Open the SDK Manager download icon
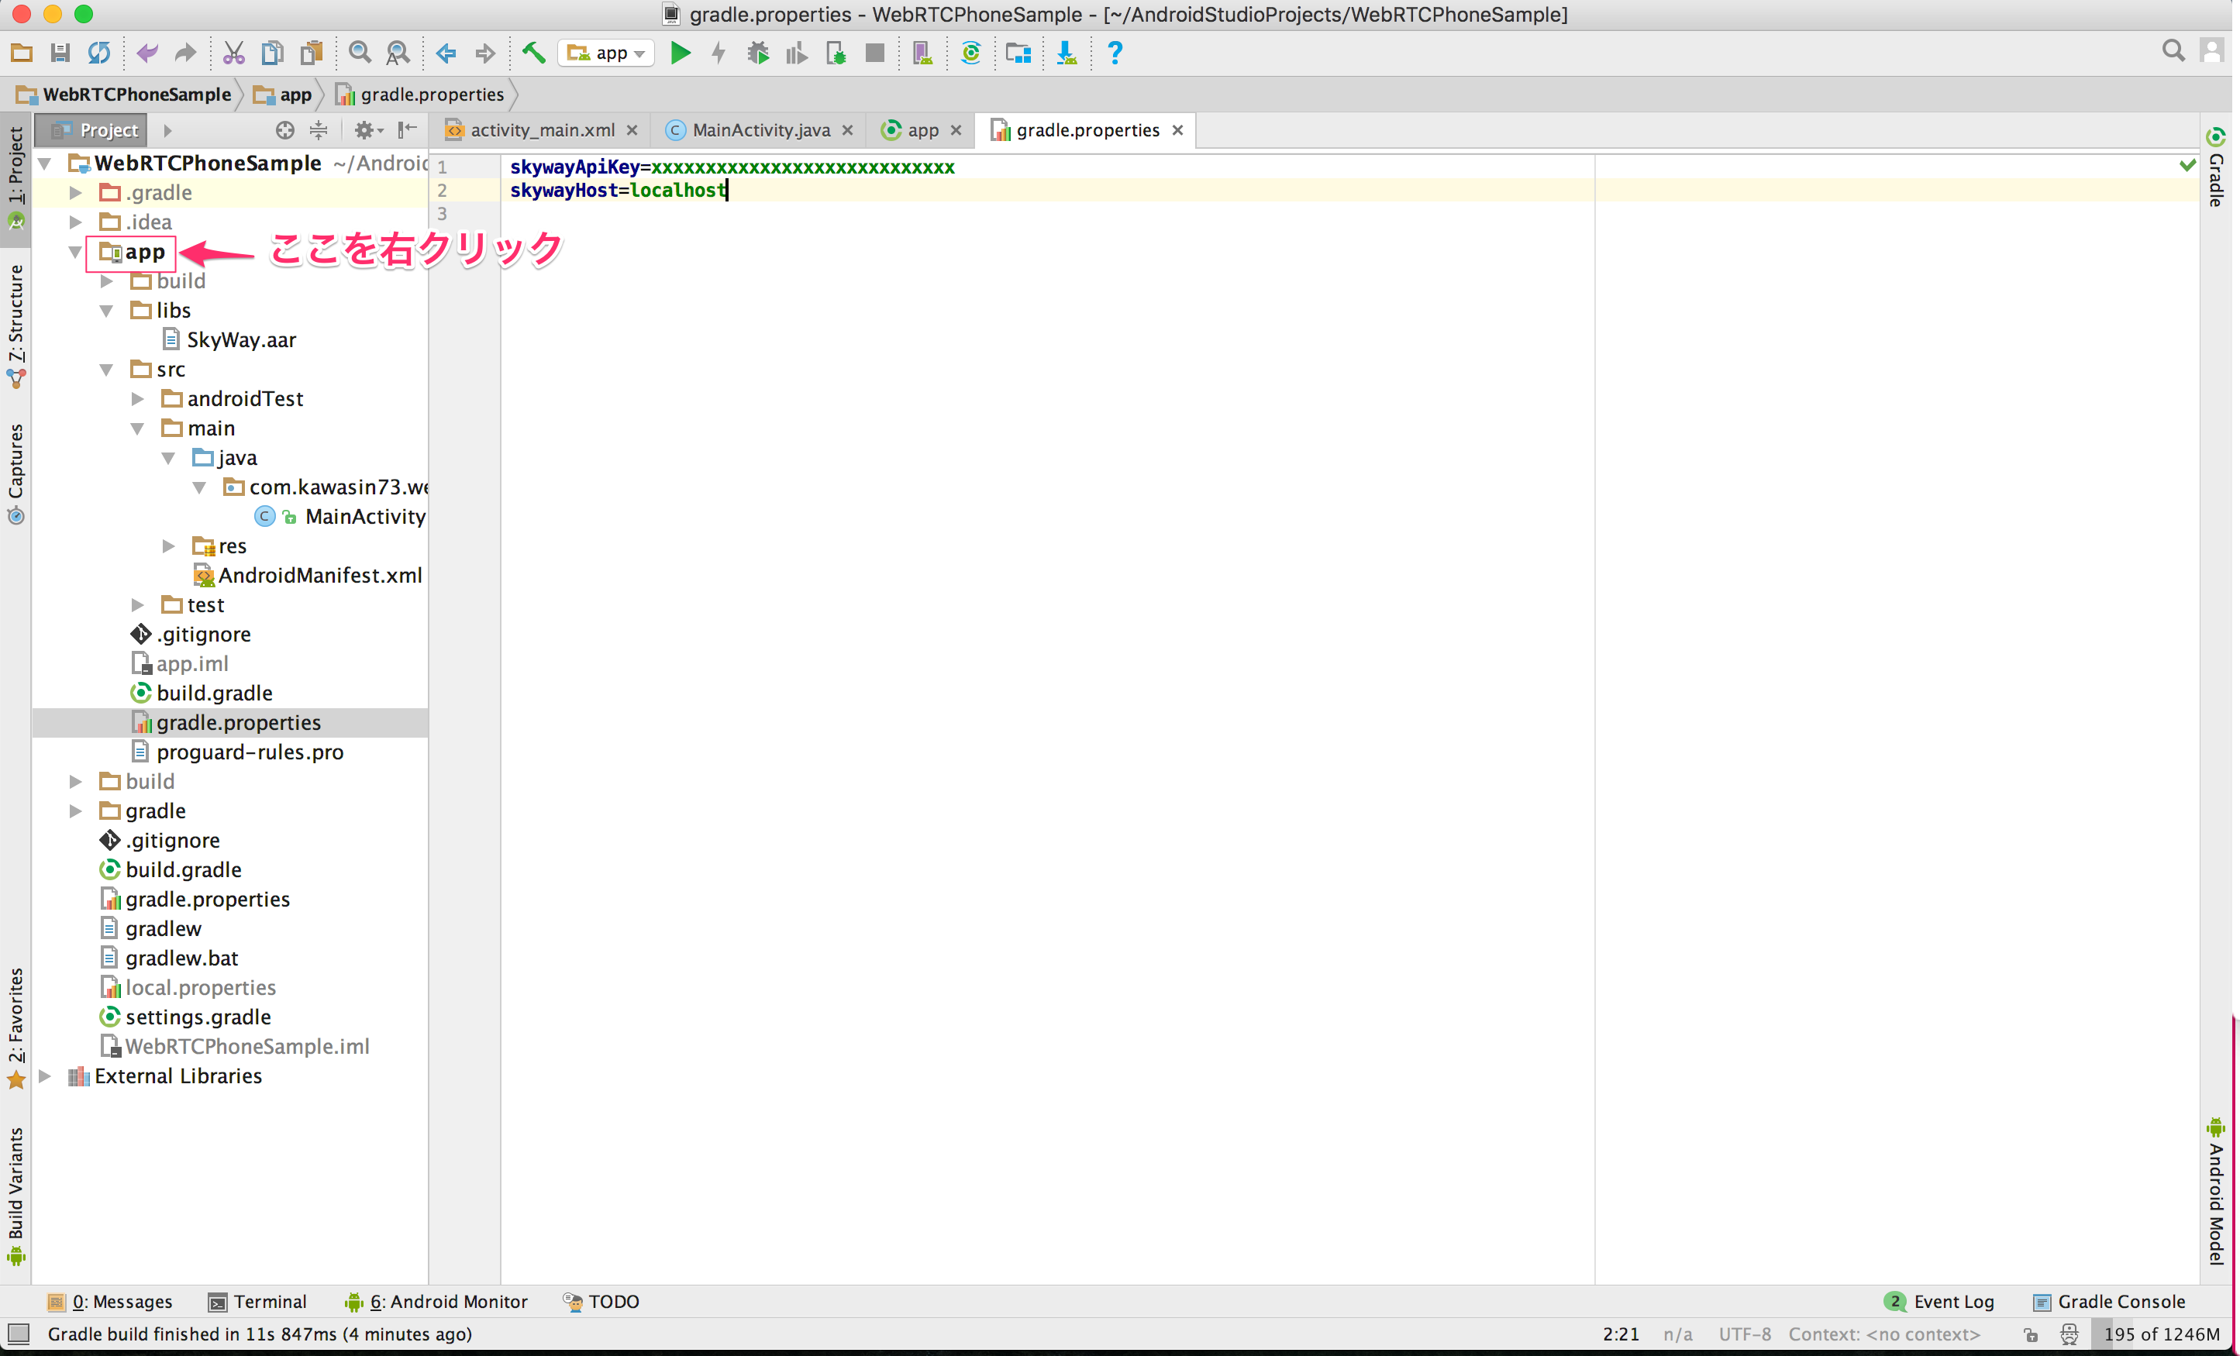 point(1067,53)
